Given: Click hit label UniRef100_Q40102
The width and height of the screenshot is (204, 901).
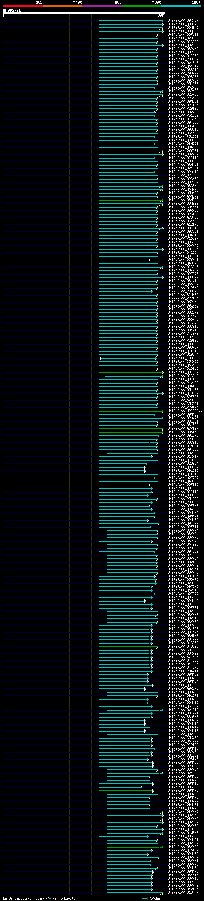Looking at the screenshot, I should coord(183,851).
